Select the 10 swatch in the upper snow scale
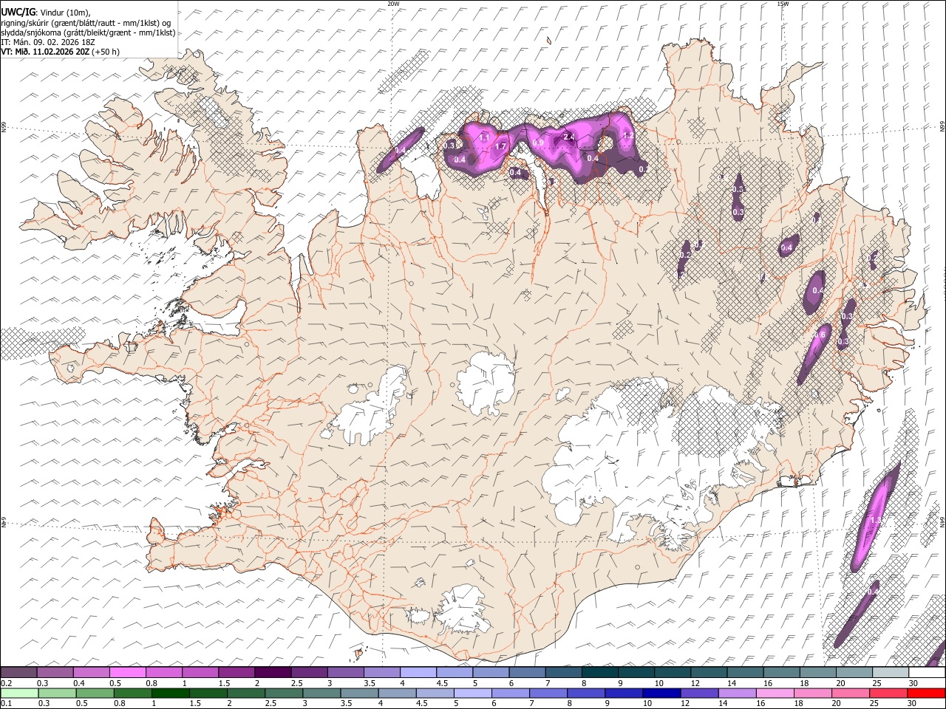 [672, 672]
